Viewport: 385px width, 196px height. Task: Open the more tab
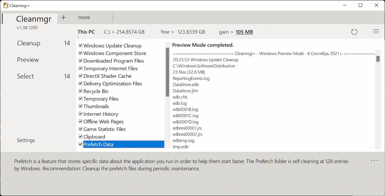(84, 18)
